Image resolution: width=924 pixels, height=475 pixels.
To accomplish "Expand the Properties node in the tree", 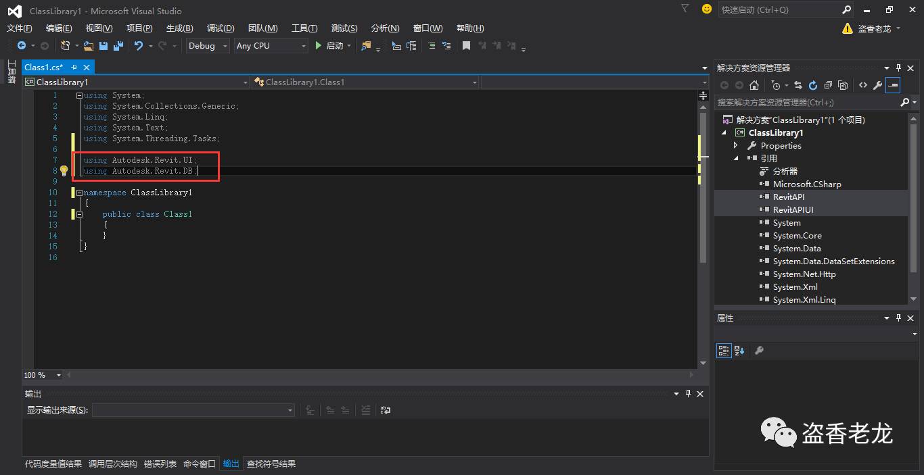I will [x=736, y=146].
